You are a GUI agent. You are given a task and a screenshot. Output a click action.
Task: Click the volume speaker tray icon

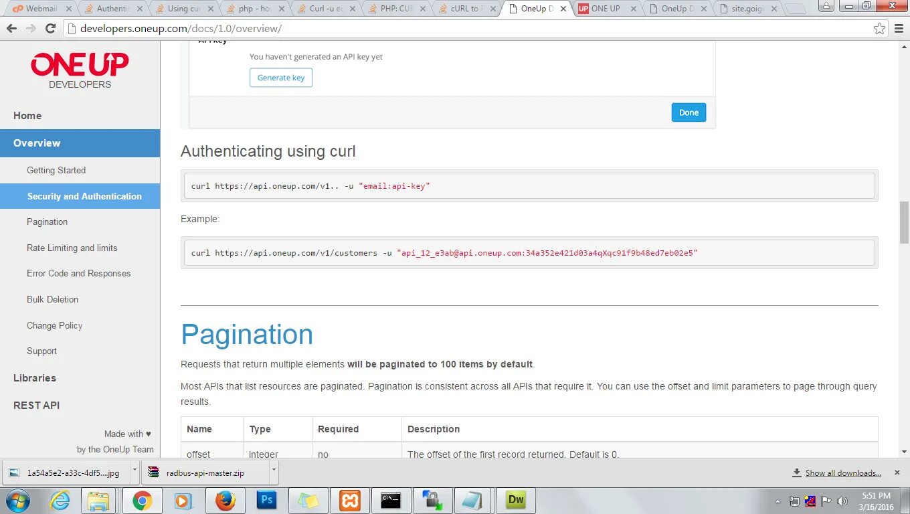point(842,501)
